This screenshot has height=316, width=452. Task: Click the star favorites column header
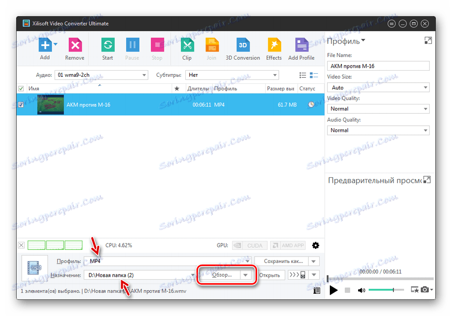point(177,88)
